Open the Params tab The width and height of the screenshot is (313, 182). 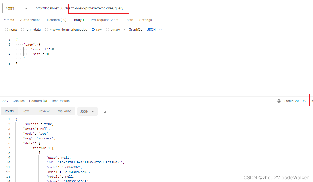pos(8,20)
